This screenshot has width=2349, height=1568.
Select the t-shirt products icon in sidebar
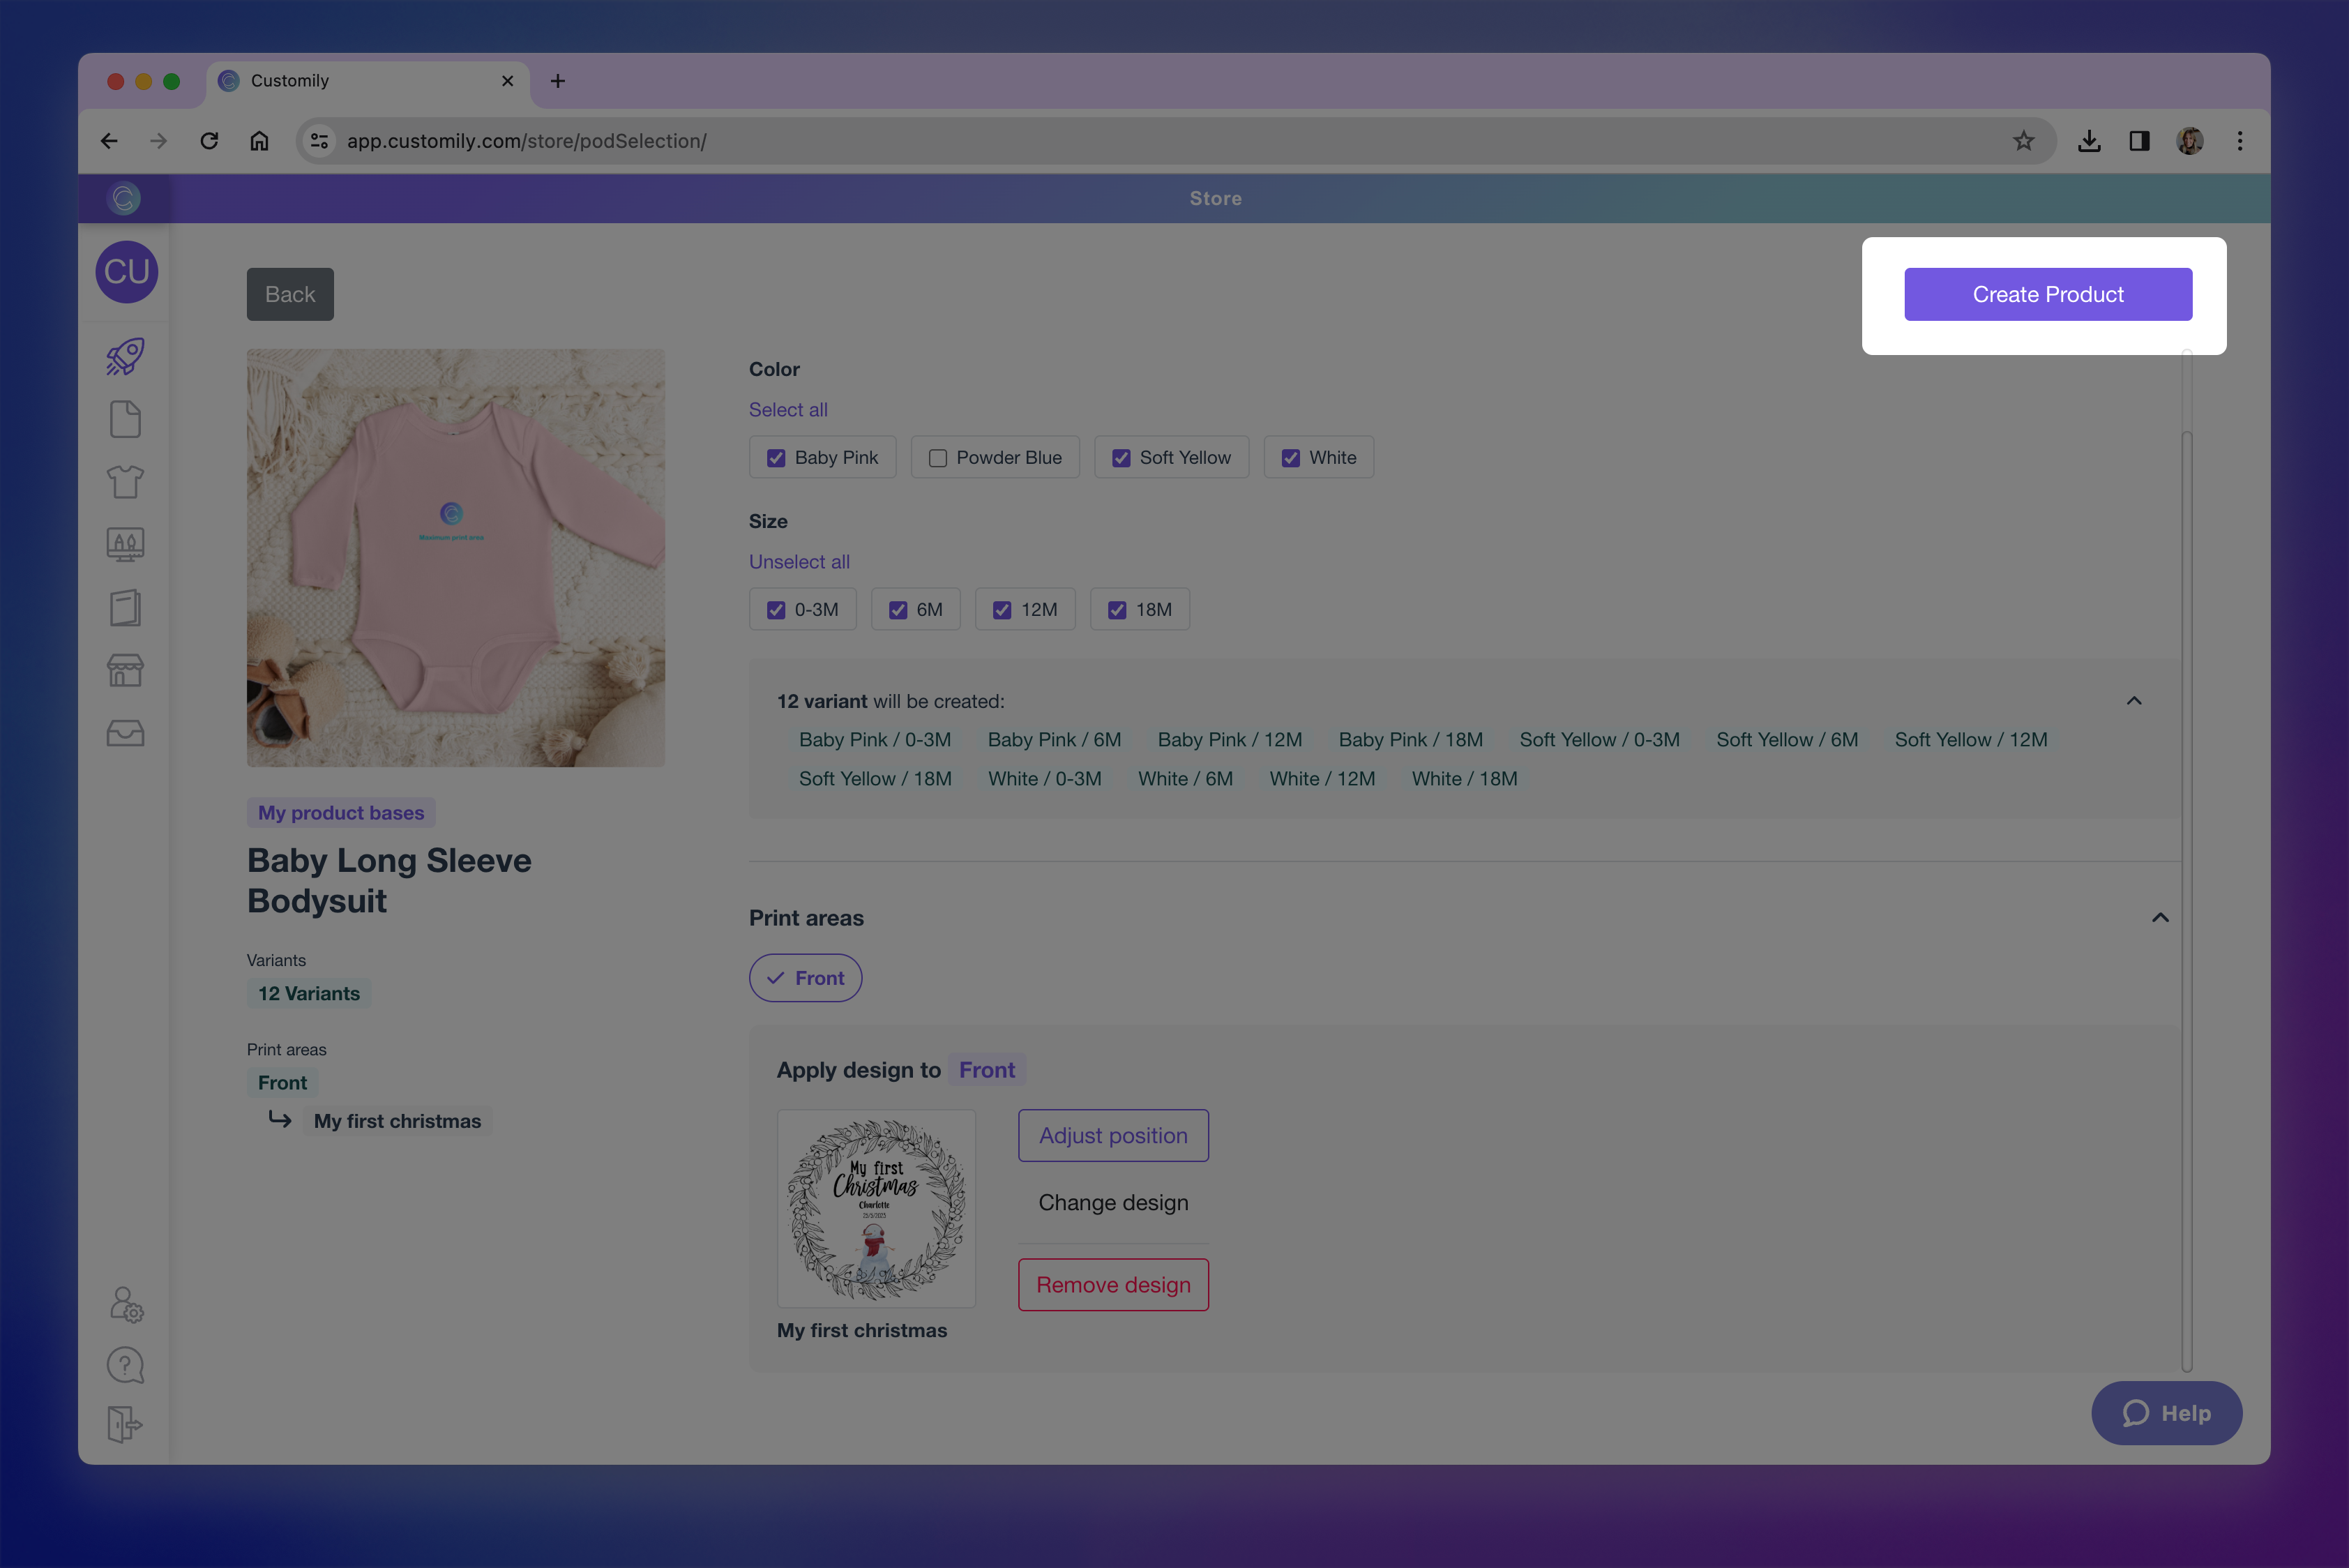125,481
